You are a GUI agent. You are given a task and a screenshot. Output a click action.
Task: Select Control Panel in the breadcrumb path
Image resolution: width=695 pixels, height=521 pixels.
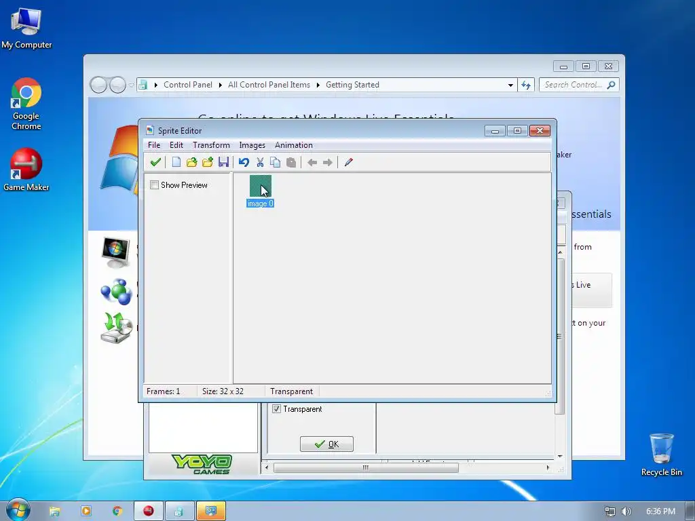(187, 85)
